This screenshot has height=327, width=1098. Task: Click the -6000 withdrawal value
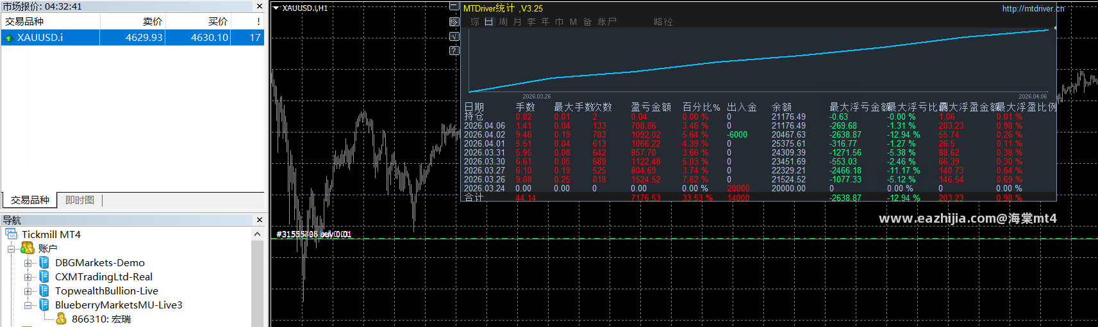click(x=737, y=135)
